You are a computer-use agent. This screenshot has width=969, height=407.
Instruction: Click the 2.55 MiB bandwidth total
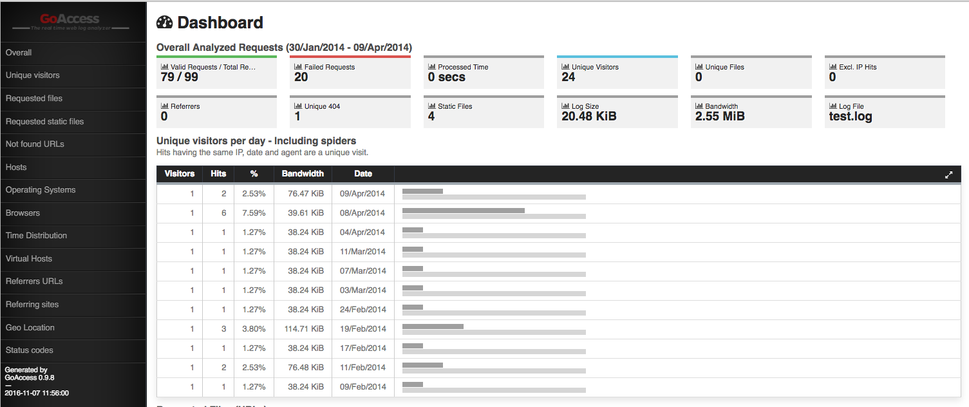point(720,117)
